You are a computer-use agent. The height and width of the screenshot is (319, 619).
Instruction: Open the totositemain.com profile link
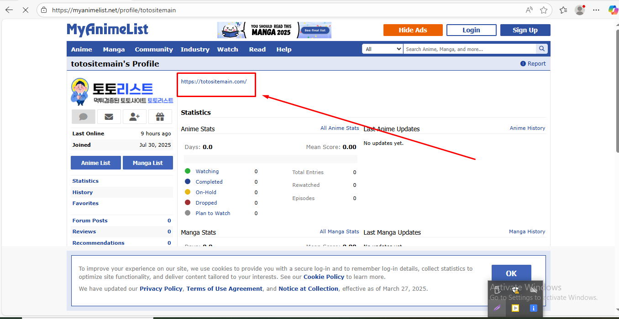[214, 82]
